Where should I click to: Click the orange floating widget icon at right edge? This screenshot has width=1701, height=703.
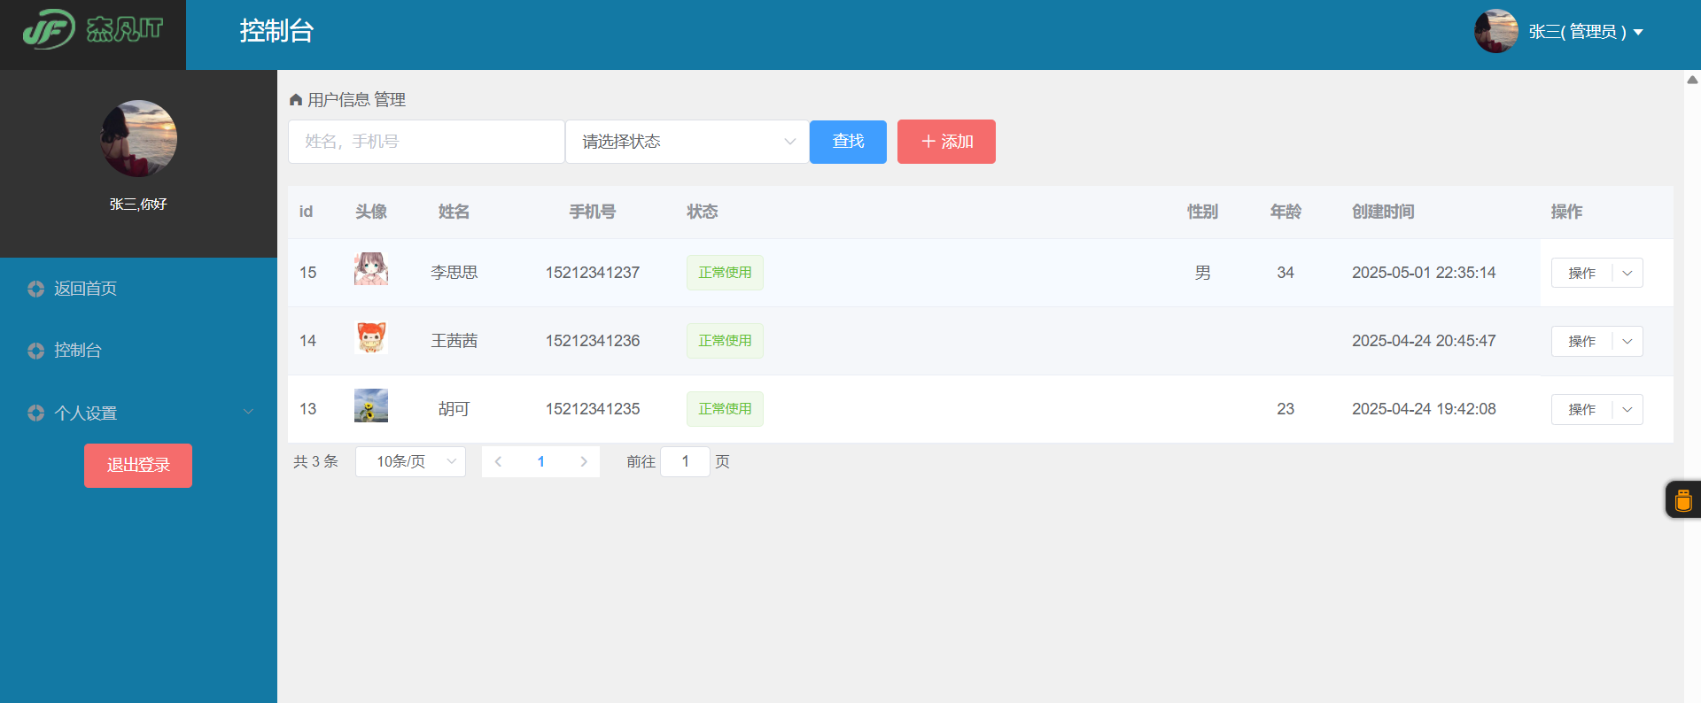coord(1683,499)
